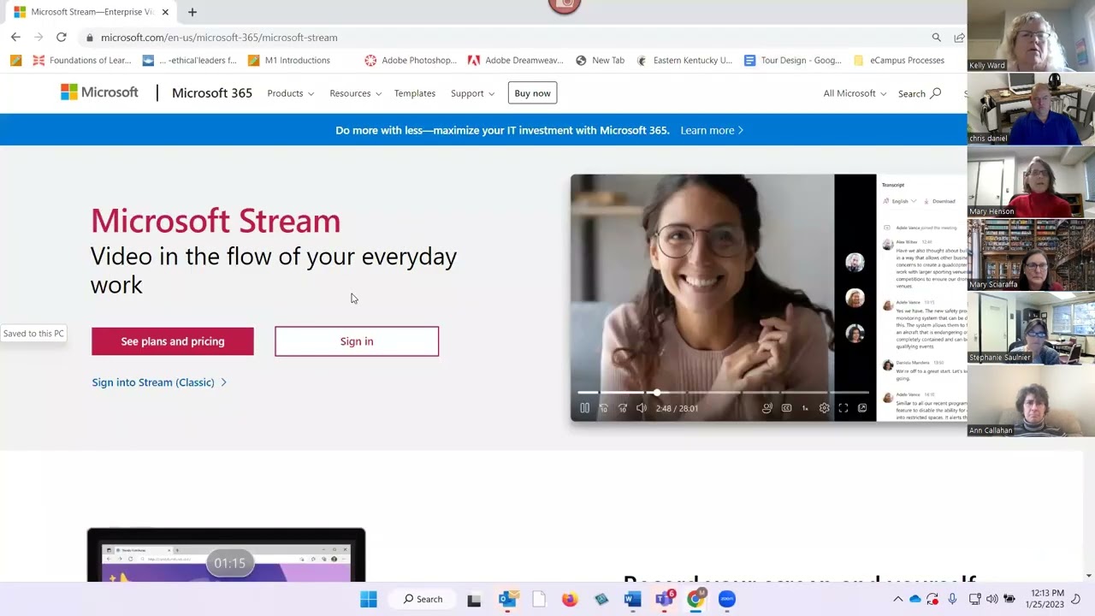Open Tour Design - Goog... bookmark
The height and width of the screenshot is (616, 1095).
[x=792, y=61]
